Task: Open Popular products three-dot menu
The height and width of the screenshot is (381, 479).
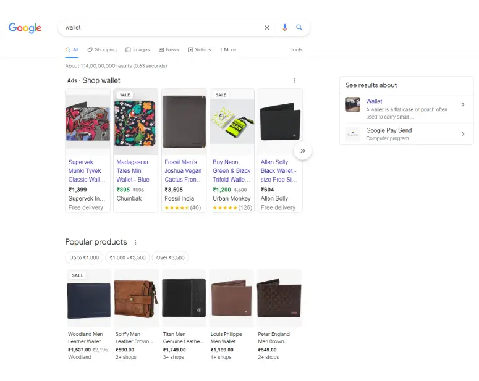Action: 135,242
